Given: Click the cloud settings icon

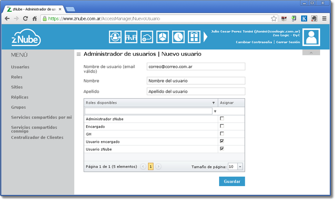Looking at the screenshot, I should [147, 37].
